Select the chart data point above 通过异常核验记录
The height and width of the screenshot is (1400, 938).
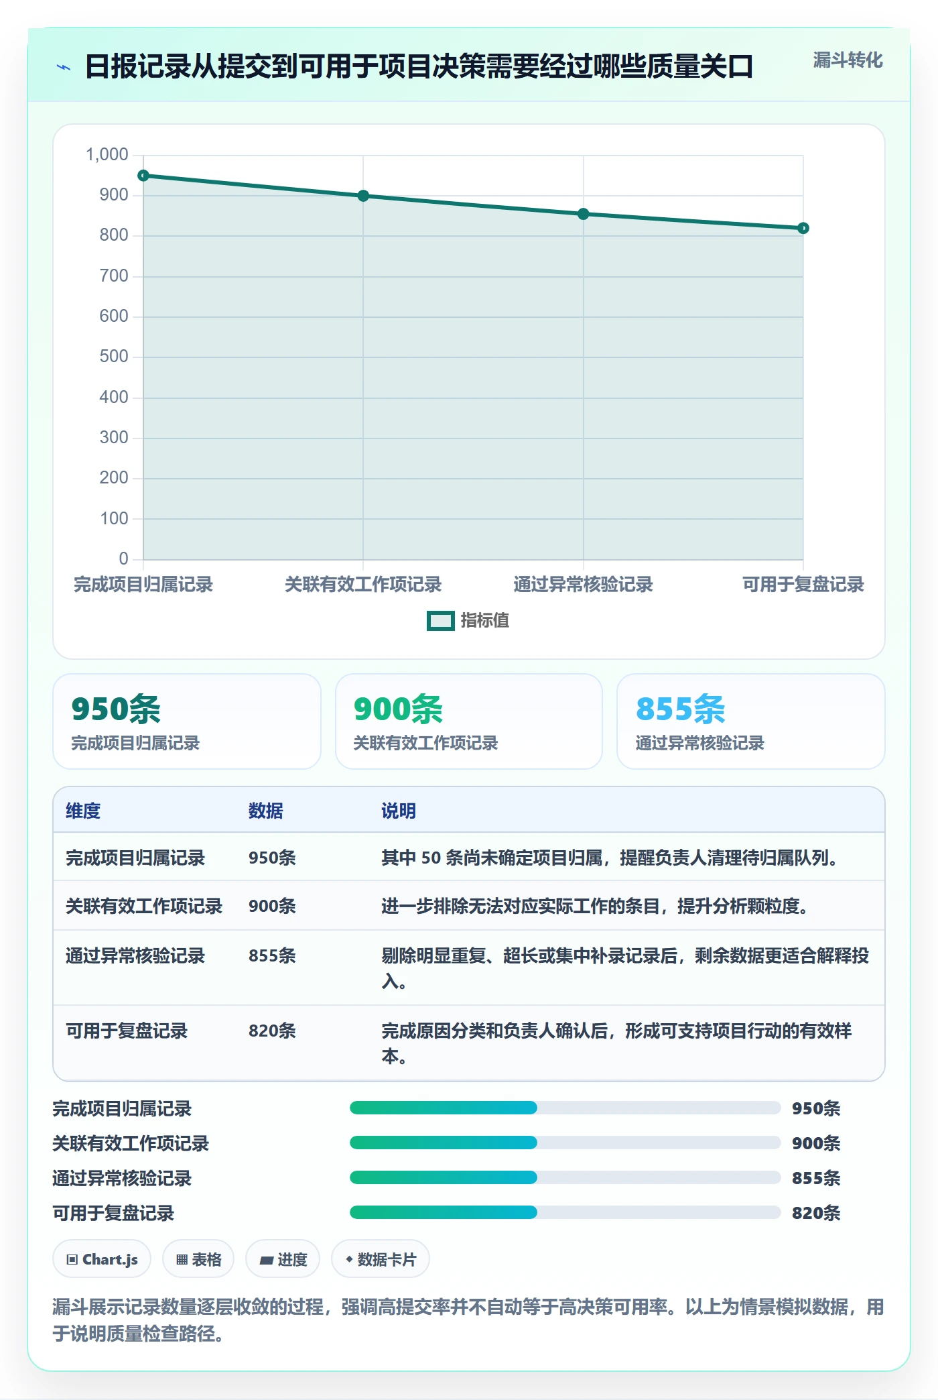(x=583, y=214)
